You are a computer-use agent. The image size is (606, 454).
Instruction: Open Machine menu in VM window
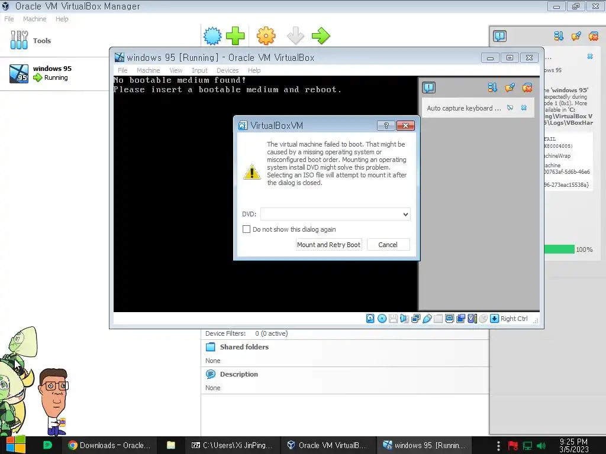click(148, 70)
